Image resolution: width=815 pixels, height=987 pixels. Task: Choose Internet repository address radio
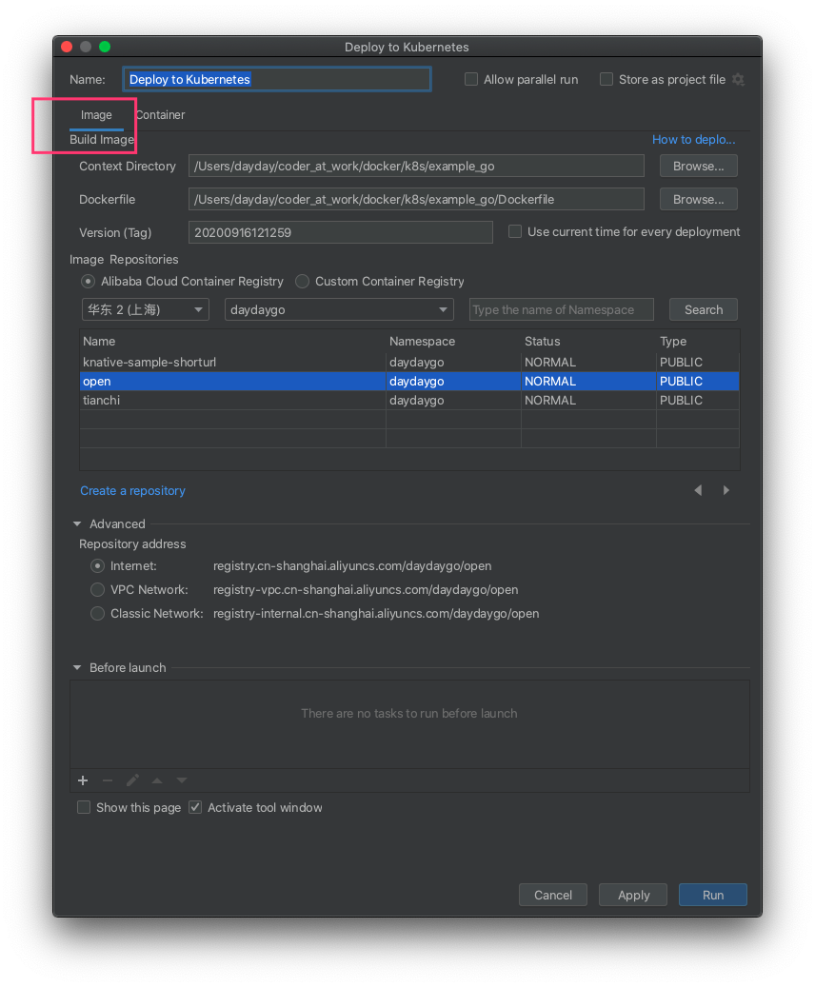98,566
